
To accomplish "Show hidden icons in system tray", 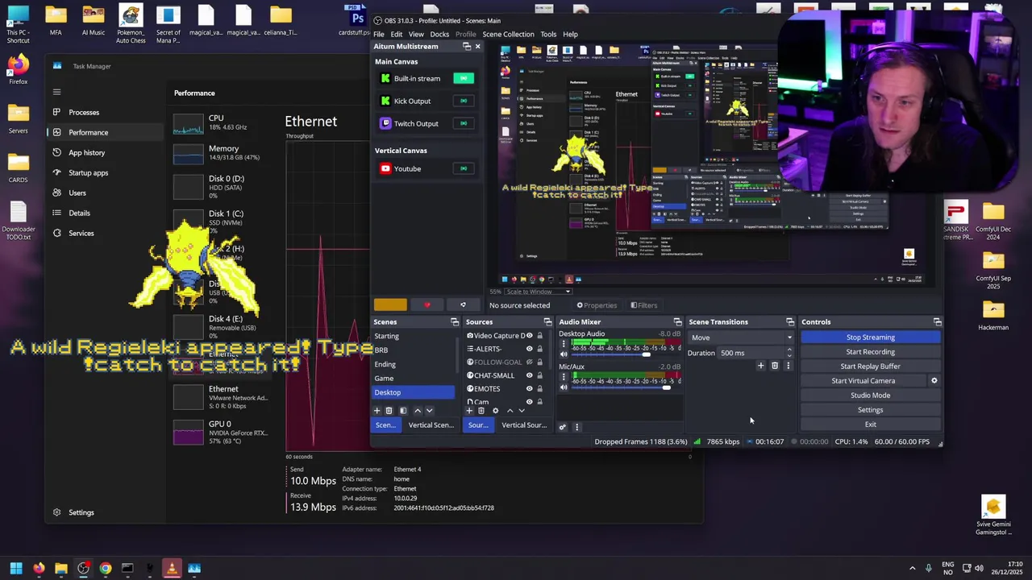I will pos(913,568).
